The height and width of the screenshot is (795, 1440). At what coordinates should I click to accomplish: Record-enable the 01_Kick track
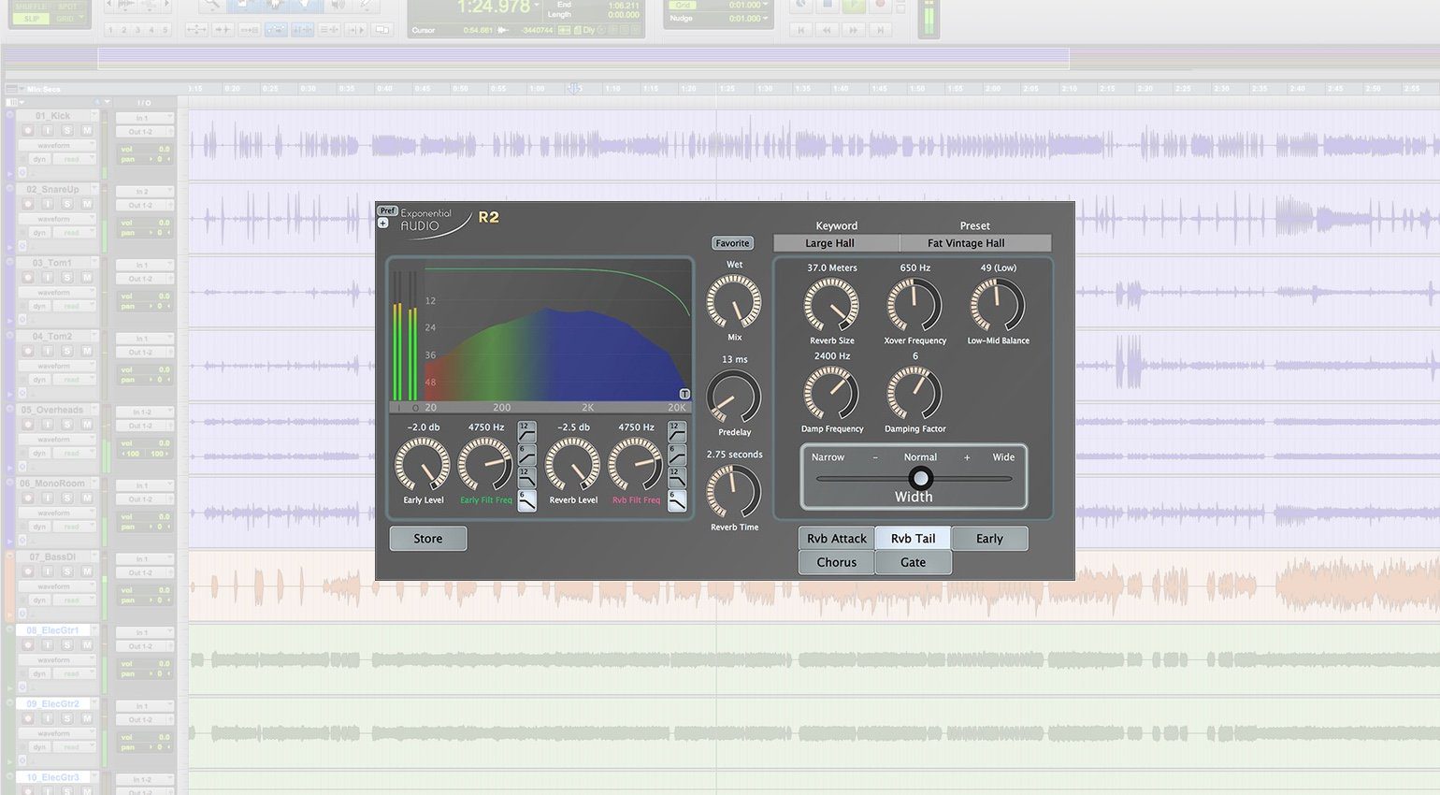coord(28,130)
